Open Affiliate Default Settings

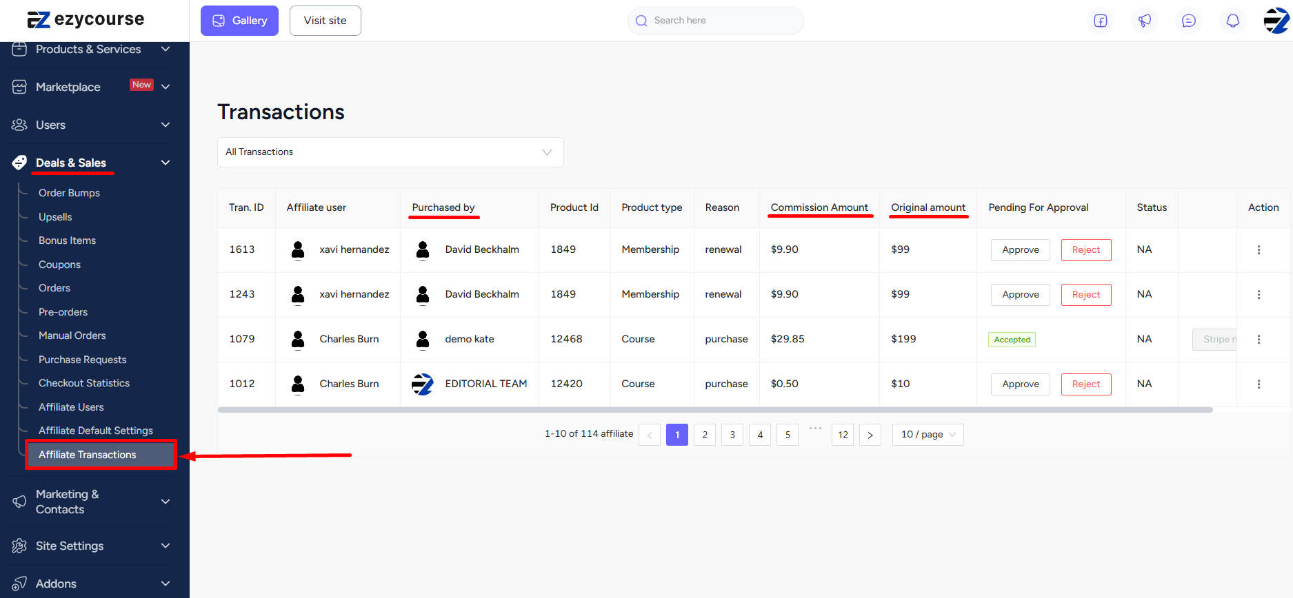[x=96, y=431]
